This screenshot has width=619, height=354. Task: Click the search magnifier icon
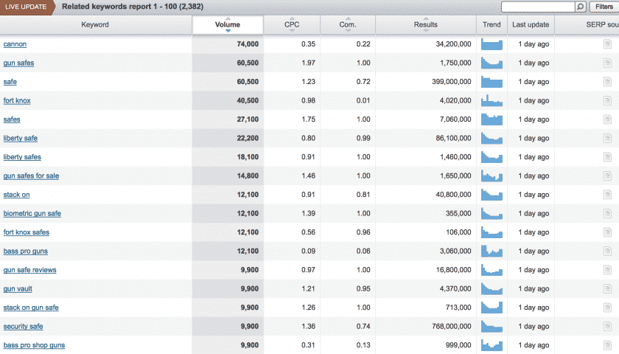tap(581, 7)
